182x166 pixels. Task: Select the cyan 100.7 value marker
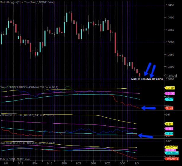coord(168,99)
